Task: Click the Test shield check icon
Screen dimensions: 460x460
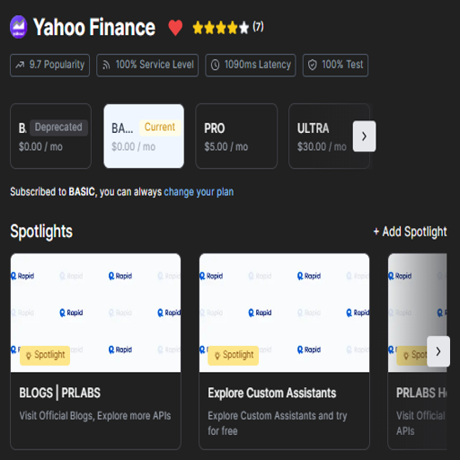Action: 313,65
